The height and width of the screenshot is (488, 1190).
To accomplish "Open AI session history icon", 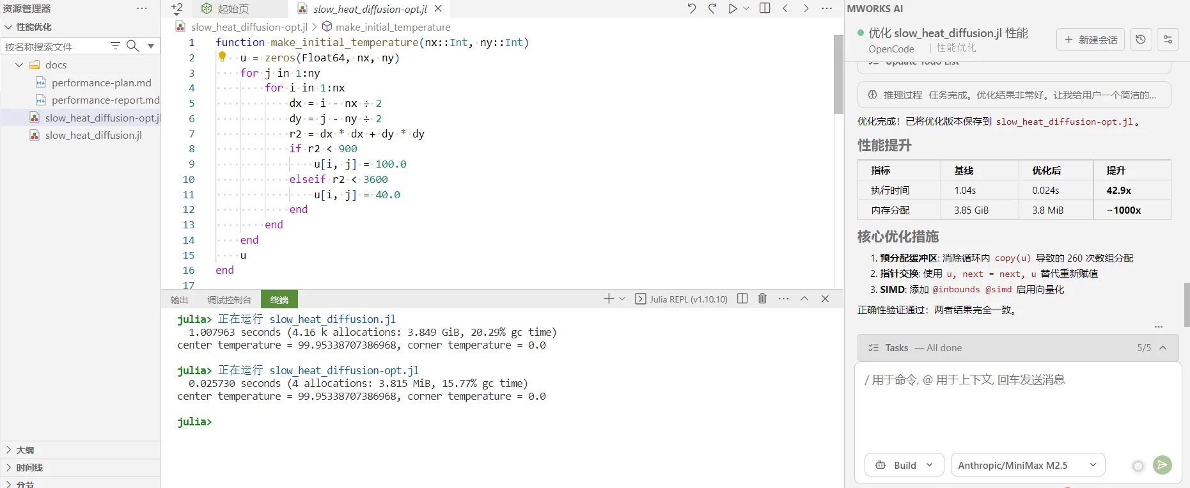I will click(x=1141, y=40).
